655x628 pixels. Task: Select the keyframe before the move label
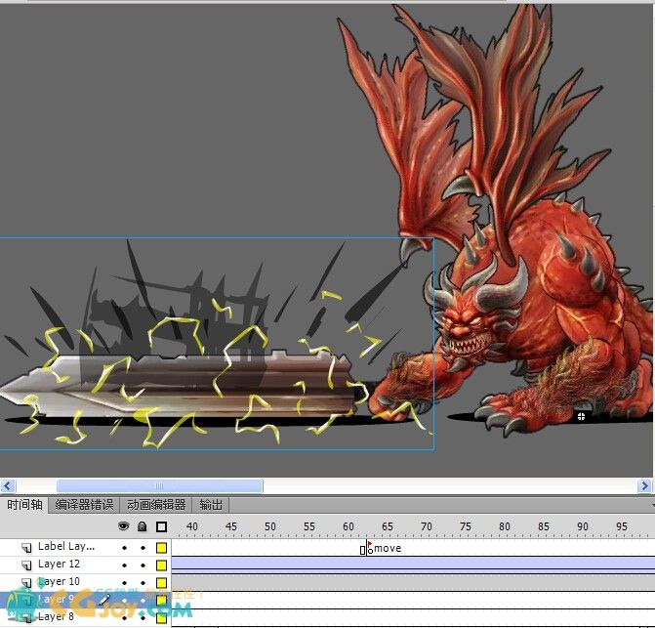click(362, 550)
